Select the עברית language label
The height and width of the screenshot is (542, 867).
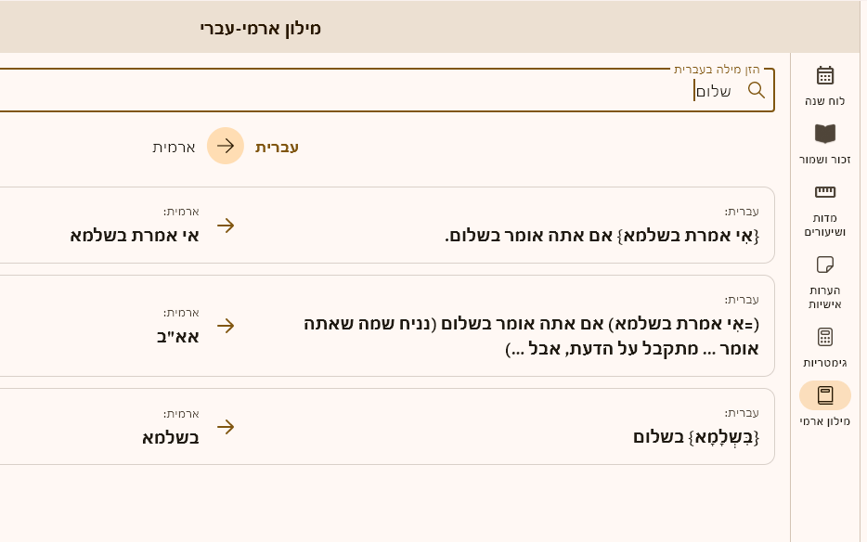click(277, 147)
